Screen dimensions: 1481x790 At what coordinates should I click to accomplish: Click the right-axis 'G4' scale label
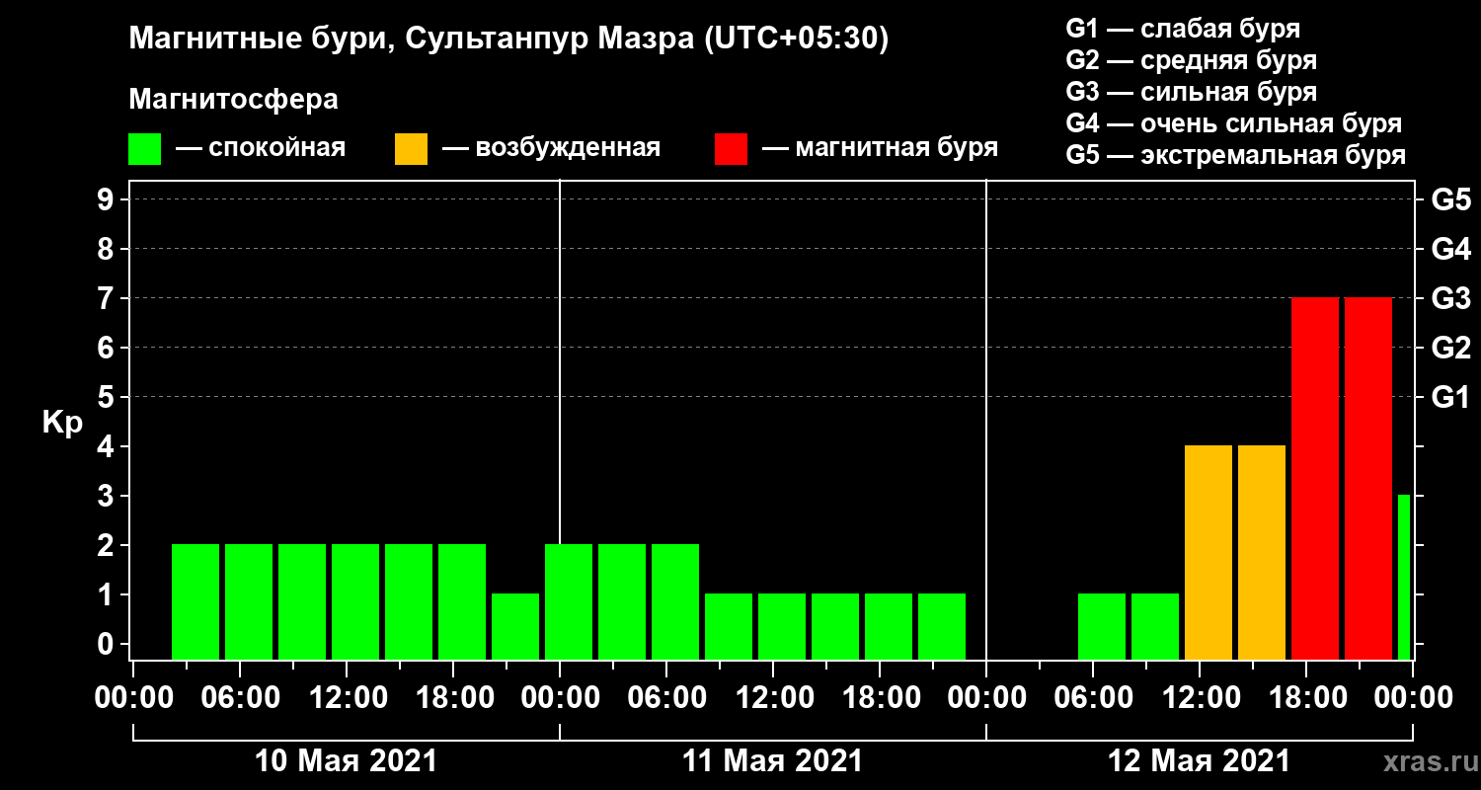[1450, 249]
